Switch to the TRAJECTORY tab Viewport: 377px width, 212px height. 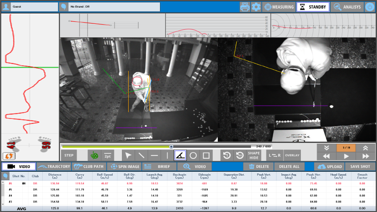[x=54, y=166]
